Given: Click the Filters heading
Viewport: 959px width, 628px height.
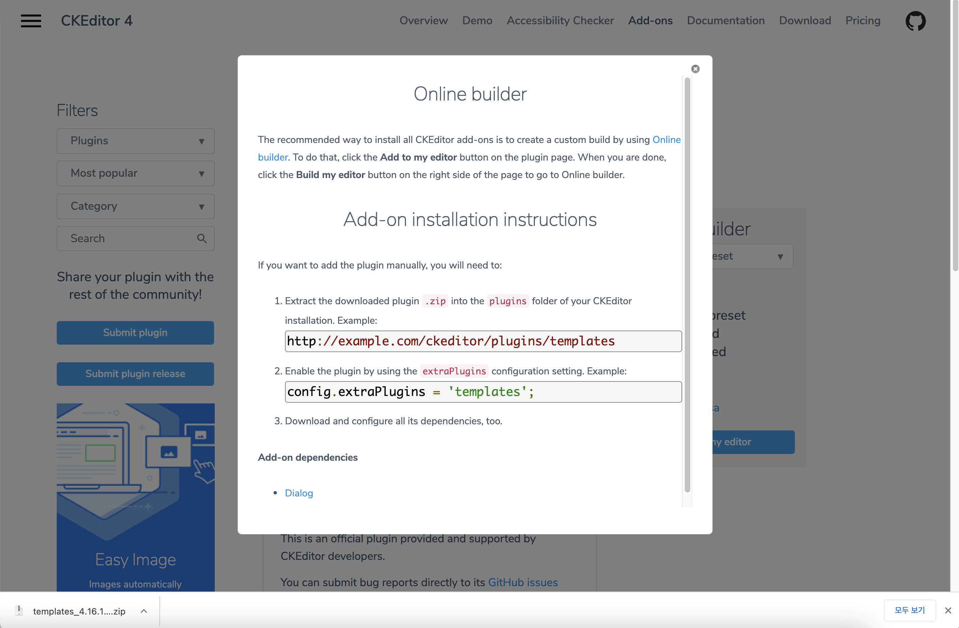Looking at the screenshot, I should tap(77, 110).
